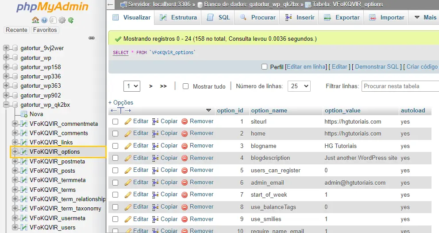Viewport: 439px width, 233px height.
Task: Tick the start_of_week row checkbox
Action: (116, 195)
